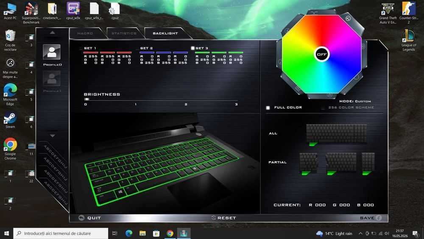This screenshot has width=424, height=239.
Task: Pick a color from the octagonal color wheel
Action: 322,54
